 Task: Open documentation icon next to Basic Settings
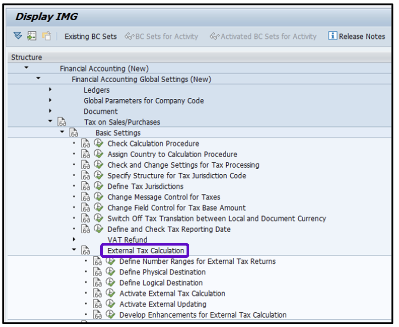pos(74,133)
